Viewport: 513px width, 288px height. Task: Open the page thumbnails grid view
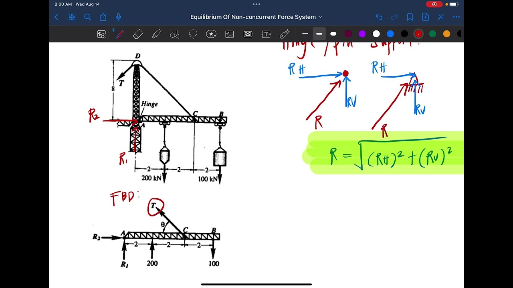click(72, 17)
